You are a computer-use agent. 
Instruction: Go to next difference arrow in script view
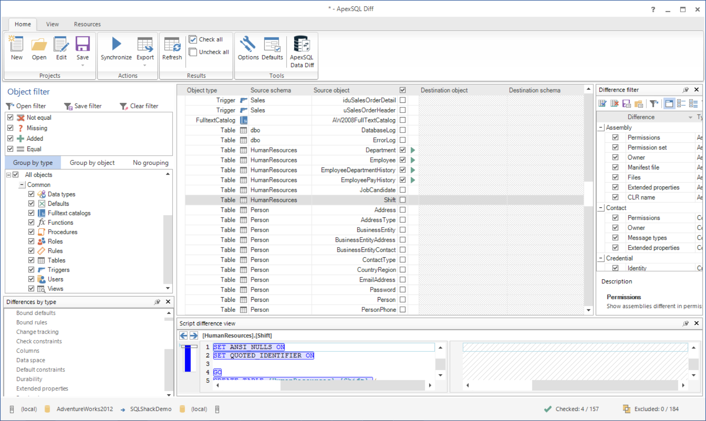194,335
